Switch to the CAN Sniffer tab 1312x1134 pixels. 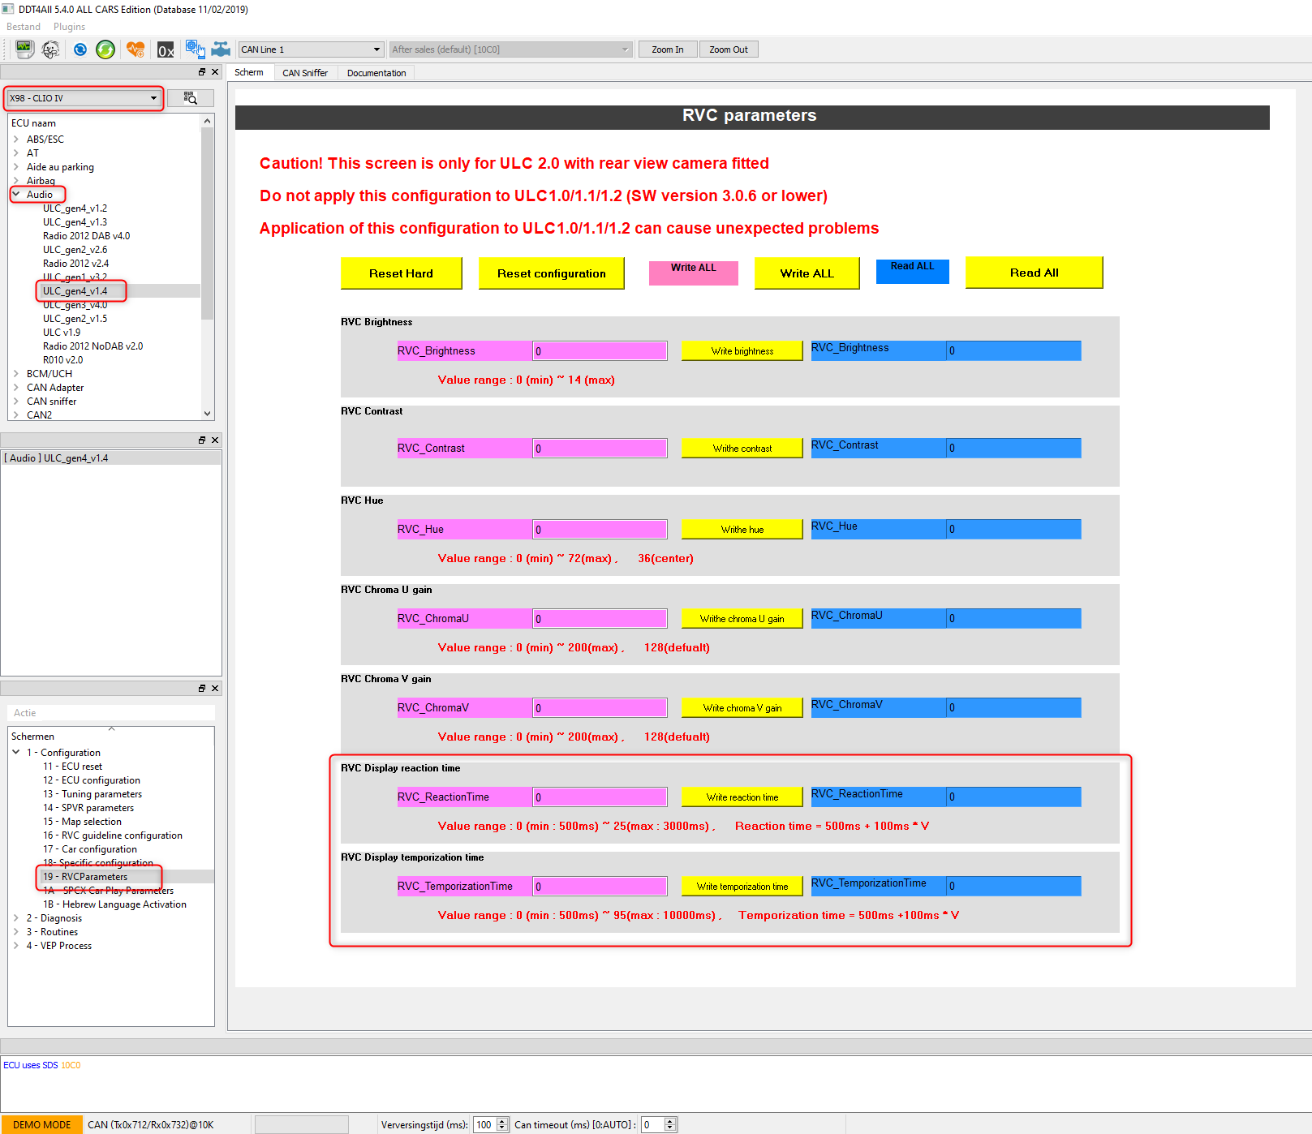pos(305,73)
